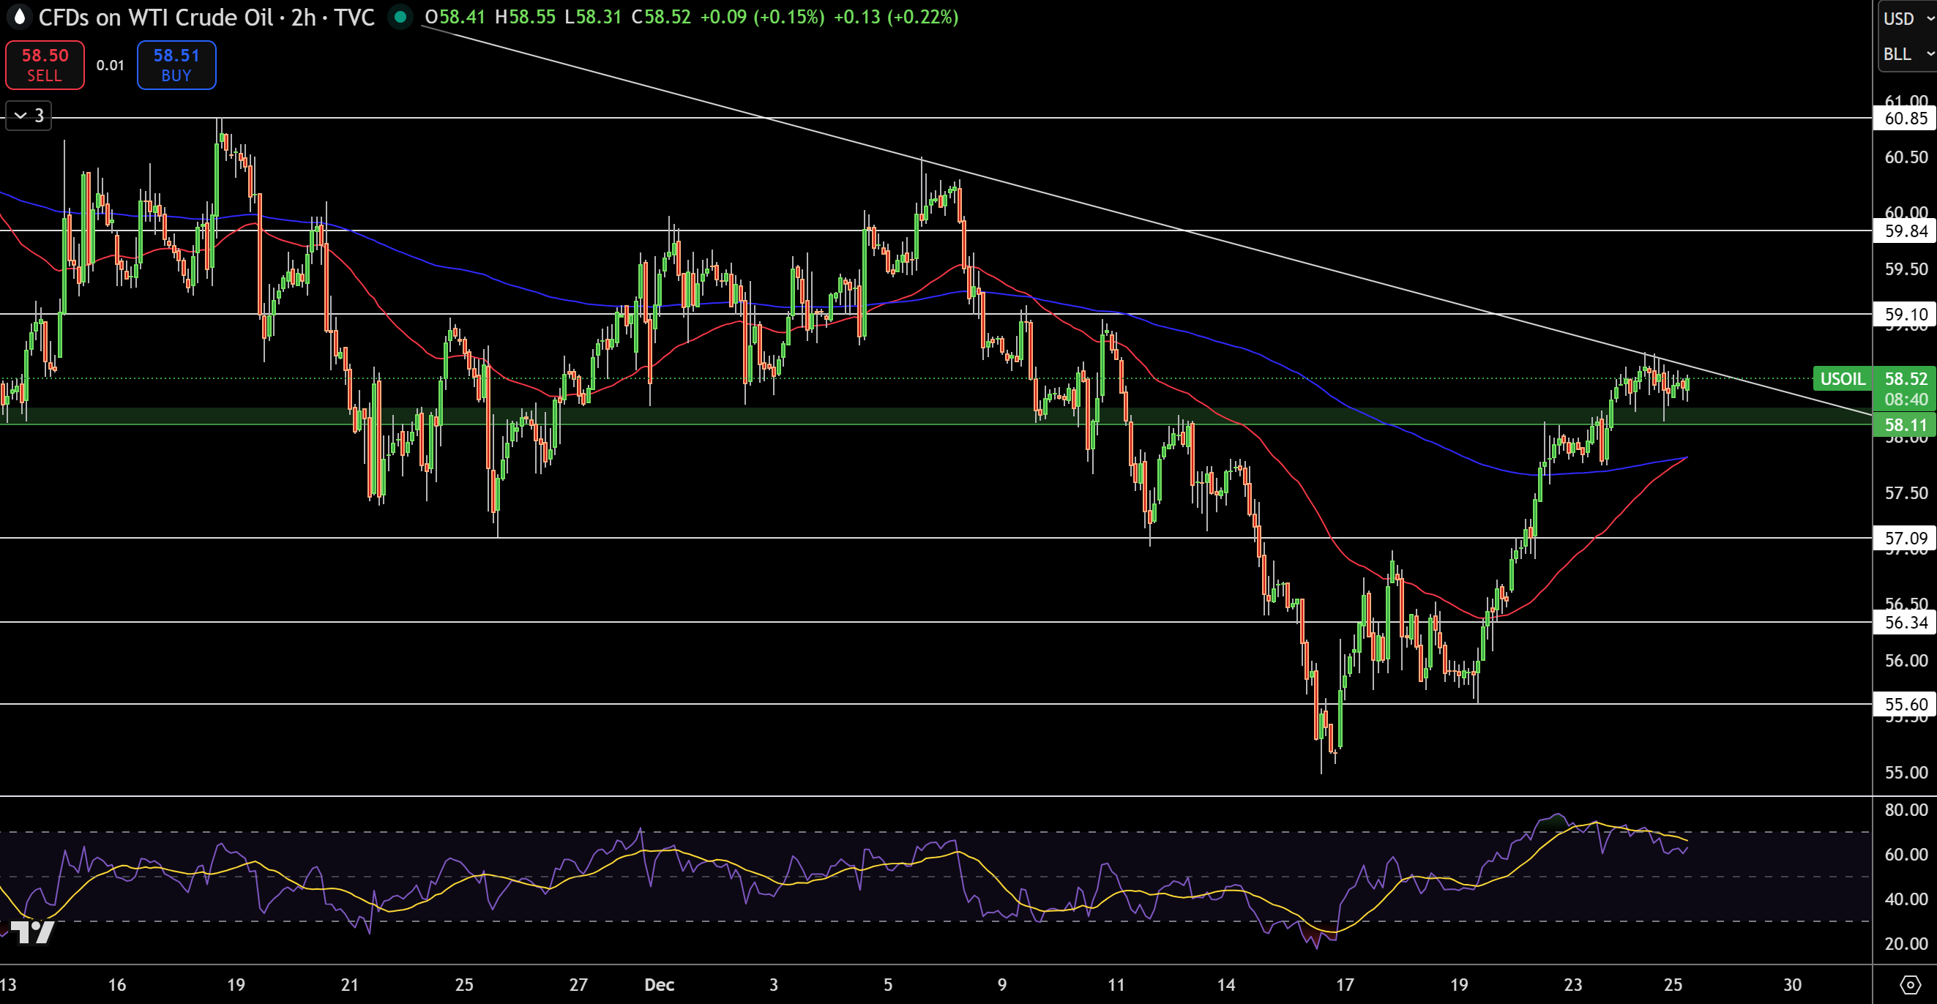Select the 56.34 horizontal line price label
1937x1004 pixels.
tap(1905, 622)
